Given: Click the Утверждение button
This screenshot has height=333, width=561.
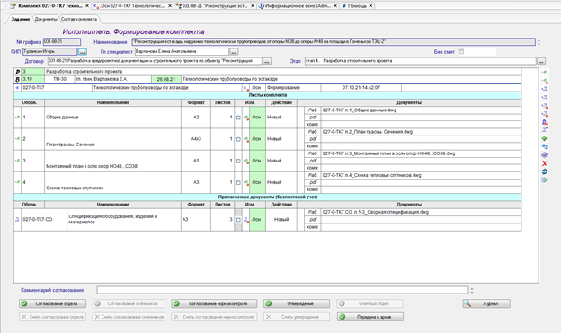Looking at the screenshot, I should pyautogui.click(x=297, y=303).
